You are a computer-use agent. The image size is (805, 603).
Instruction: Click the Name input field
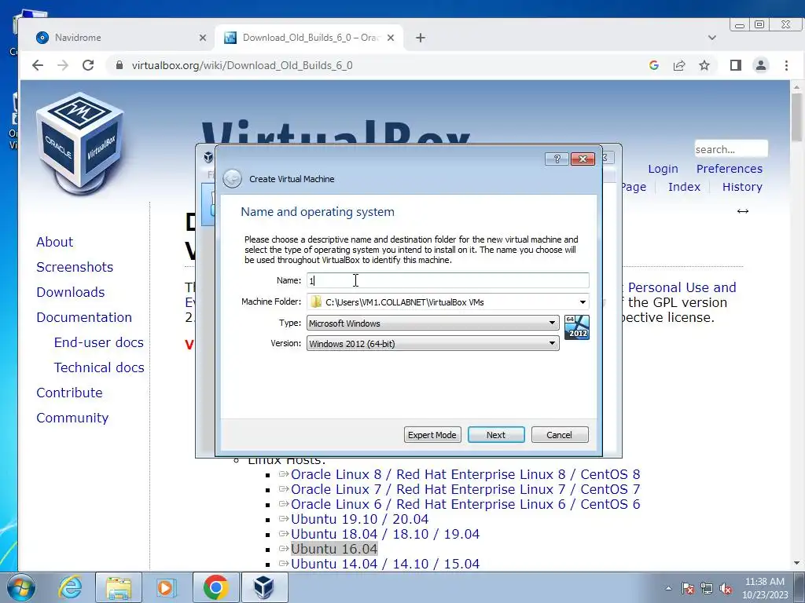point(447,280)
